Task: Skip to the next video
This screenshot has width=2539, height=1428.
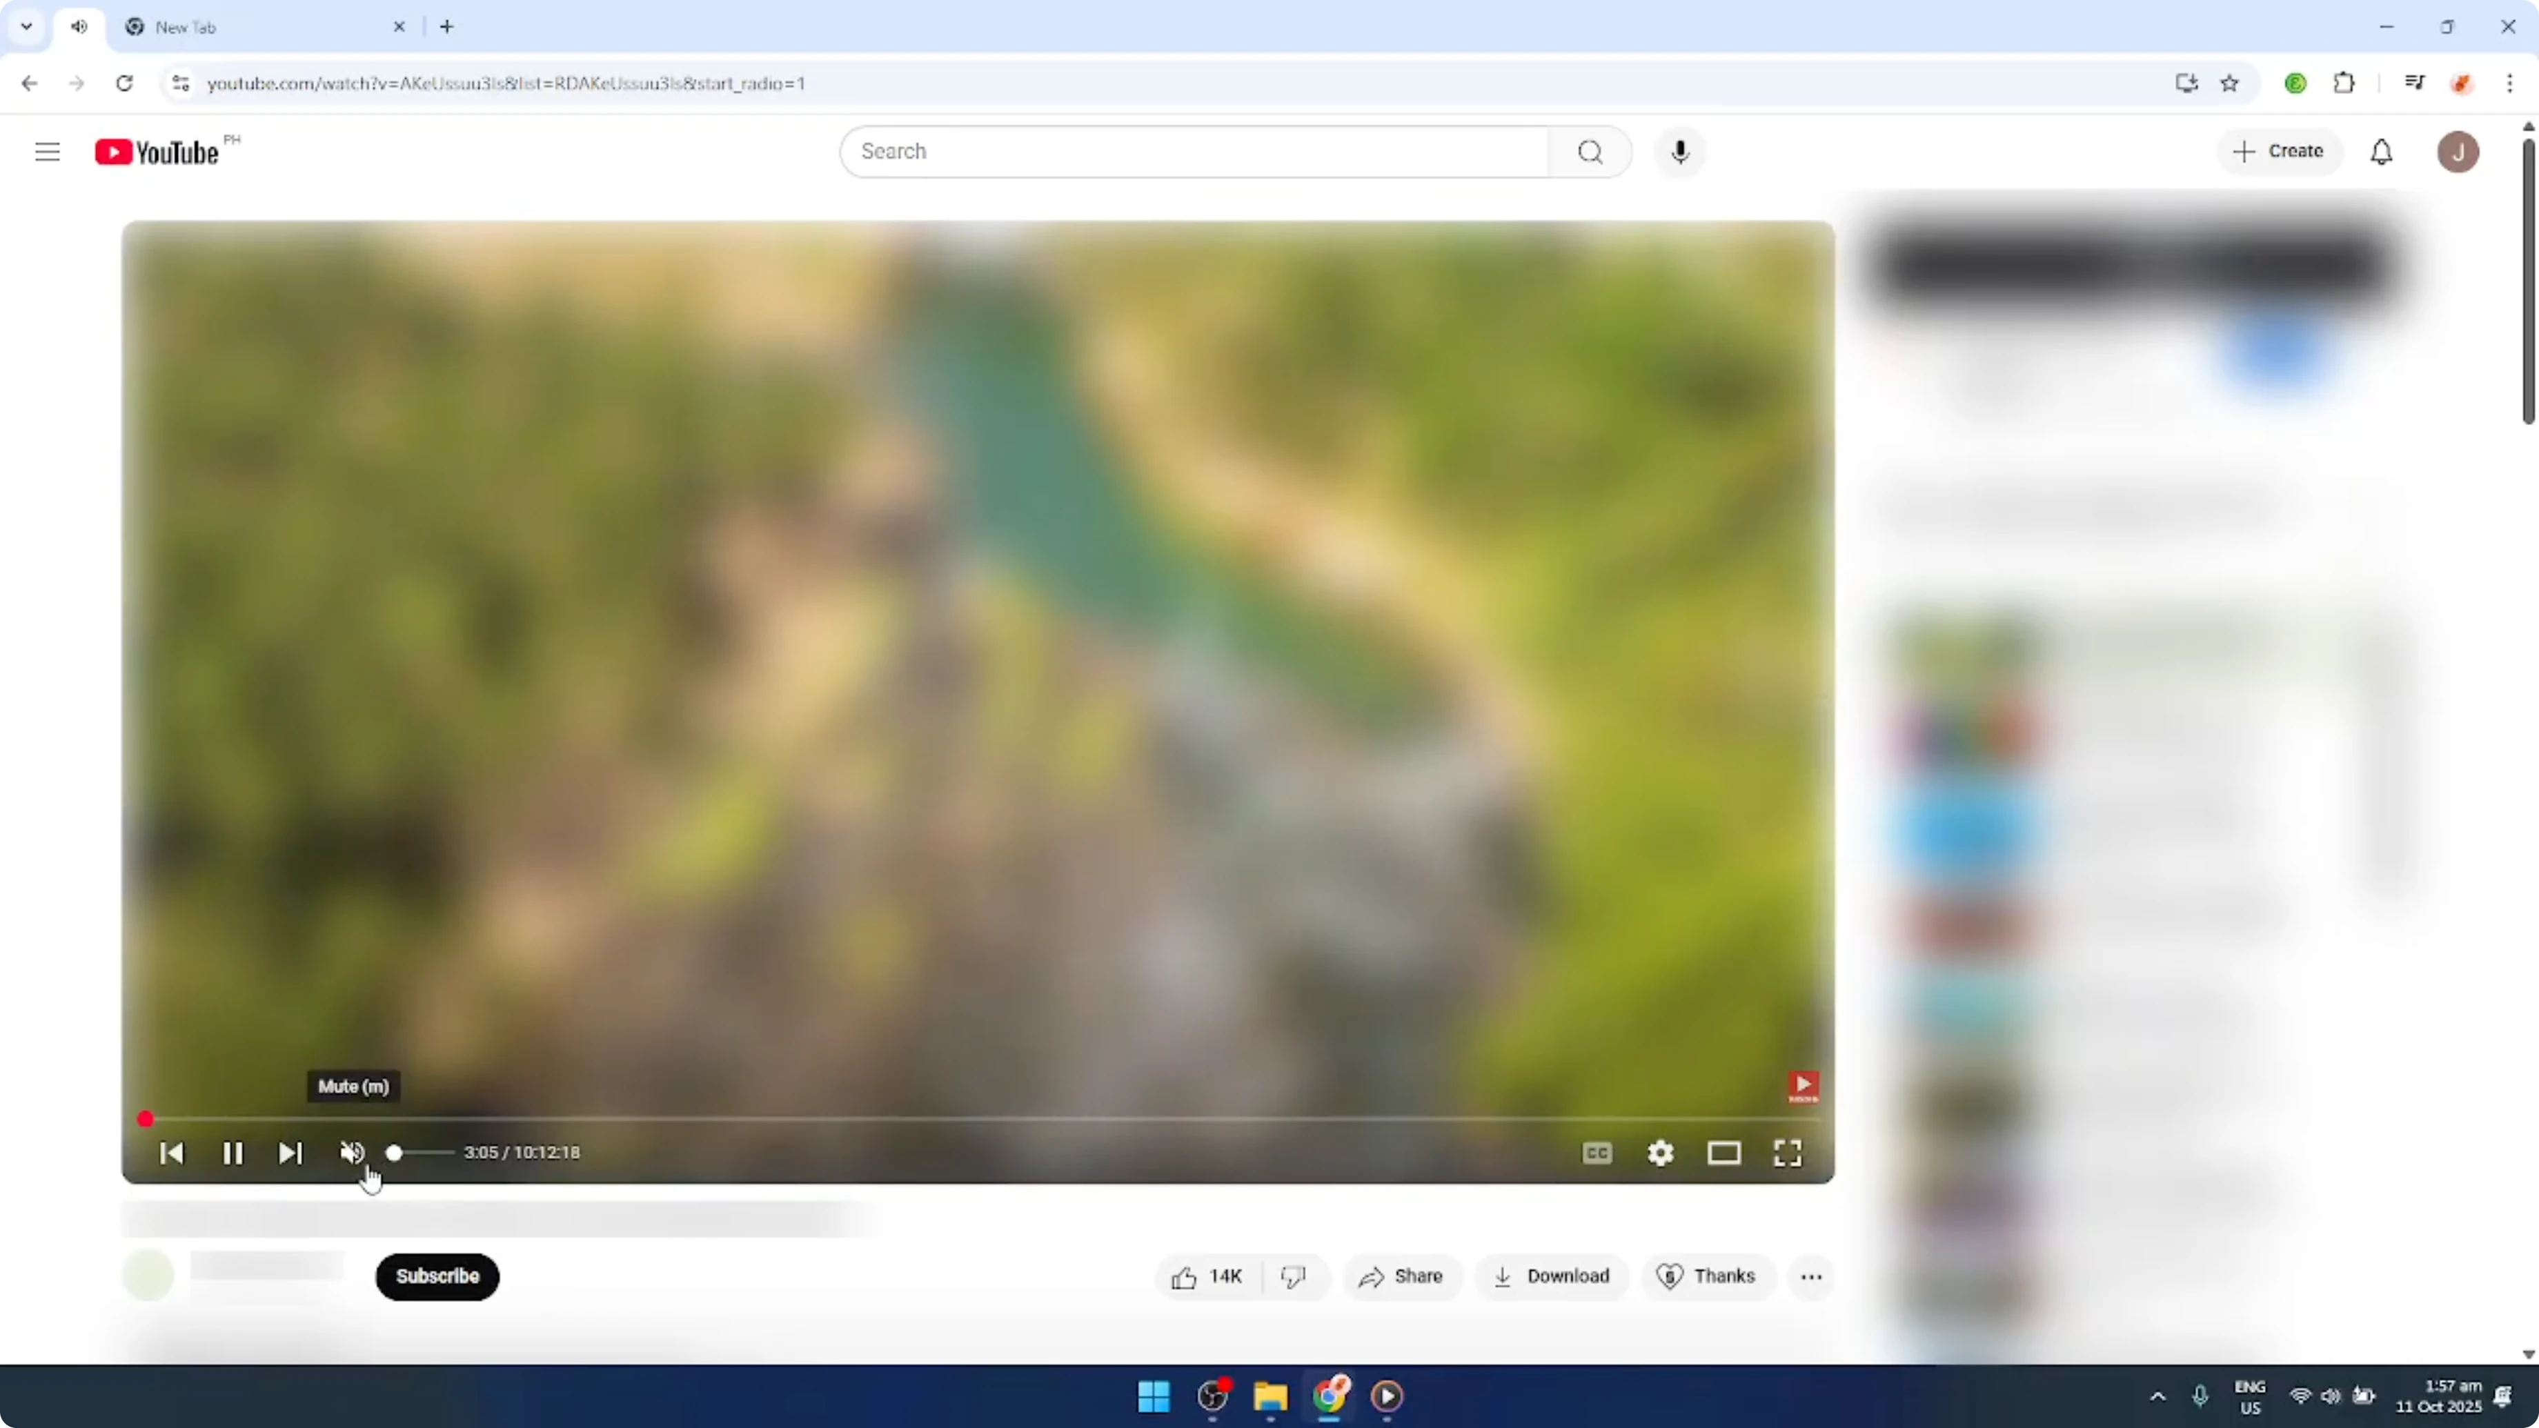Action: (290, 1153)
